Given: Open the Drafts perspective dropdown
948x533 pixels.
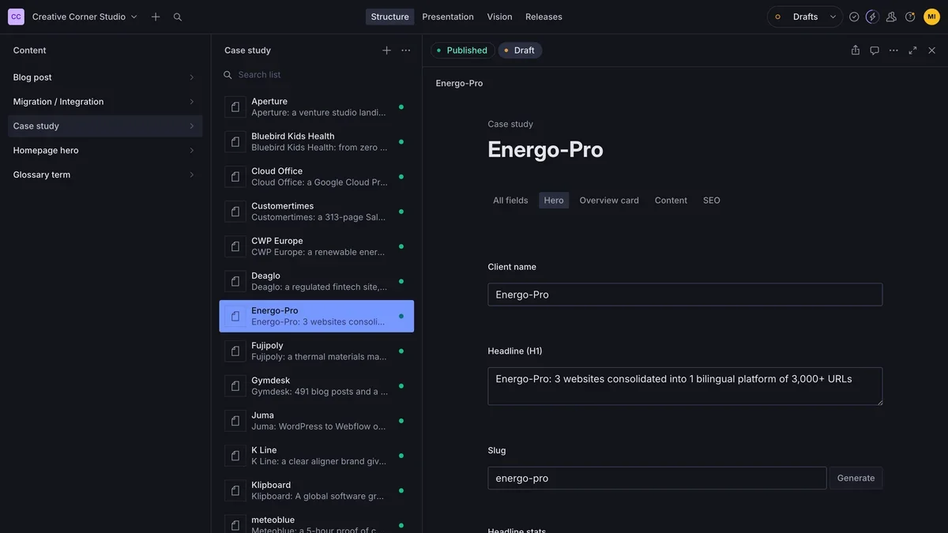Looking at the screenshot, I should pos(805,17).
